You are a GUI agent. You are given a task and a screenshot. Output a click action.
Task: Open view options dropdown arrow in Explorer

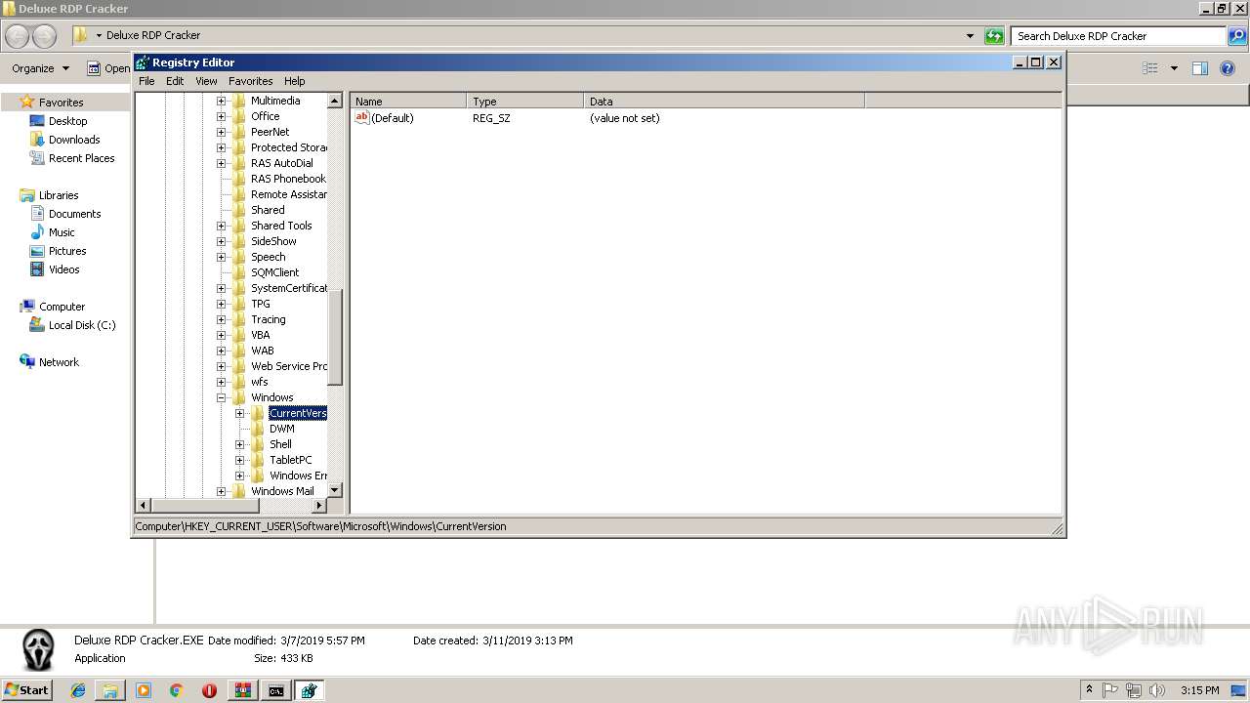pyautogui.click(x=1174, y=68)
